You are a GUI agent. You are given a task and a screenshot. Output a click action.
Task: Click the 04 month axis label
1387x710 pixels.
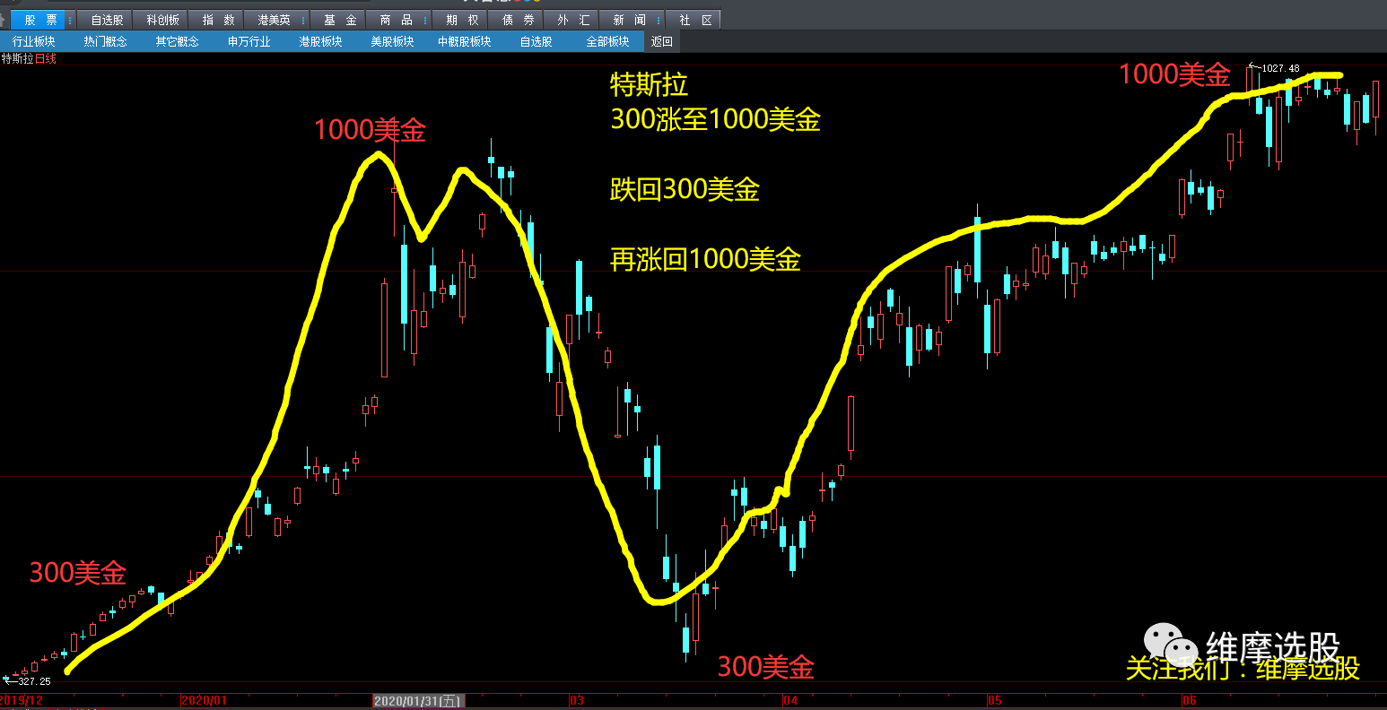789,700
